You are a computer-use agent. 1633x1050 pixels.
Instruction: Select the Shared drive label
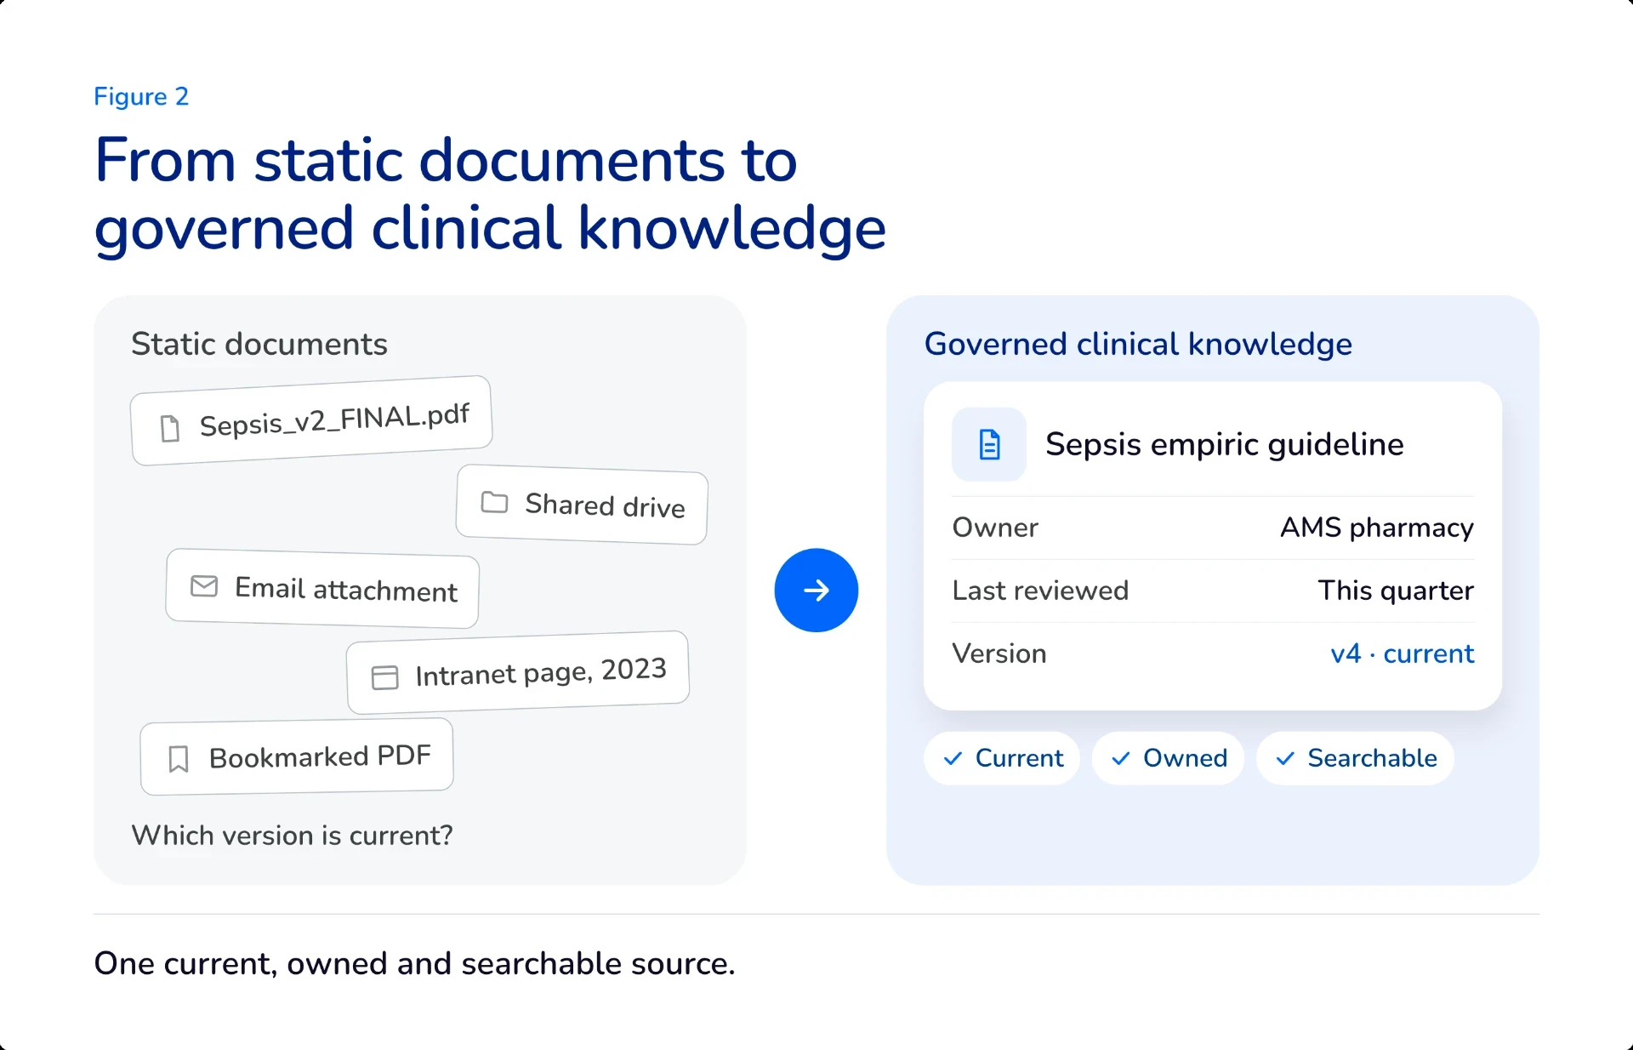(x=606, y=505)
